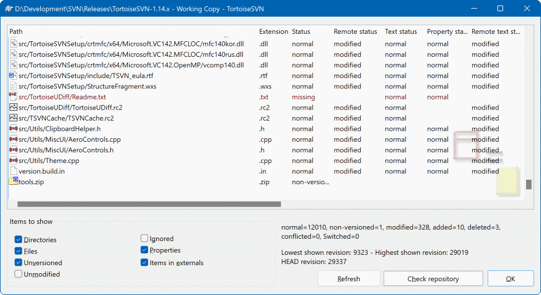This screenshot has height=295, width=541.
Task: Click the .in extension cell
Action: pyautogui.click(x=263, y=171)
